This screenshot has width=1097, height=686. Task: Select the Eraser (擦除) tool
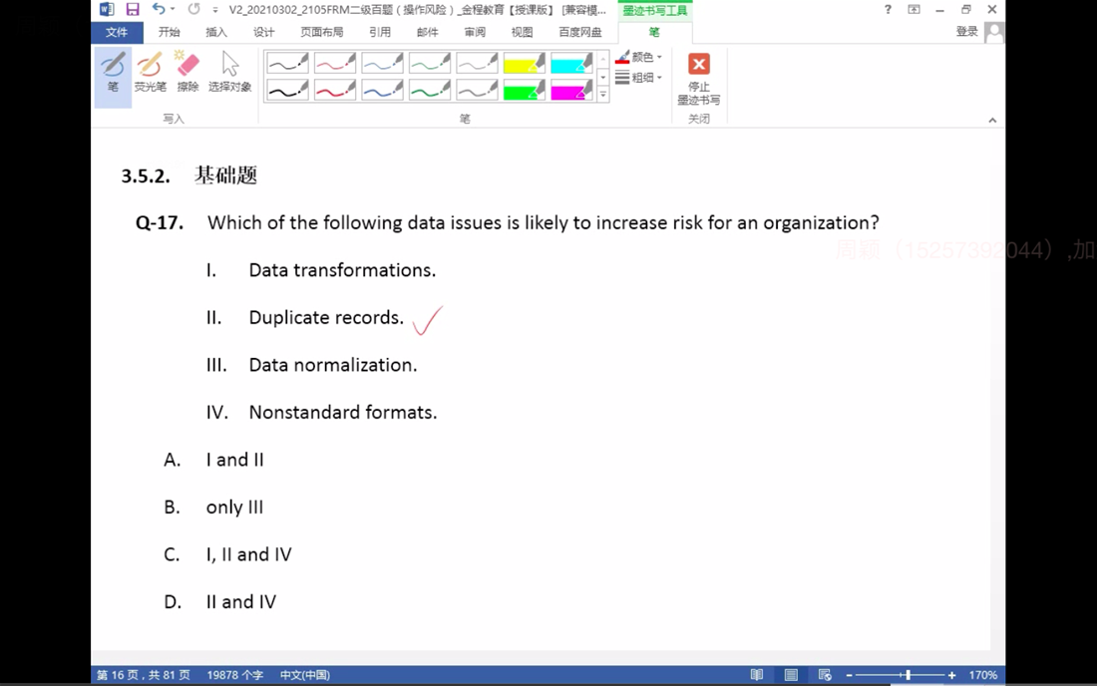187,73
